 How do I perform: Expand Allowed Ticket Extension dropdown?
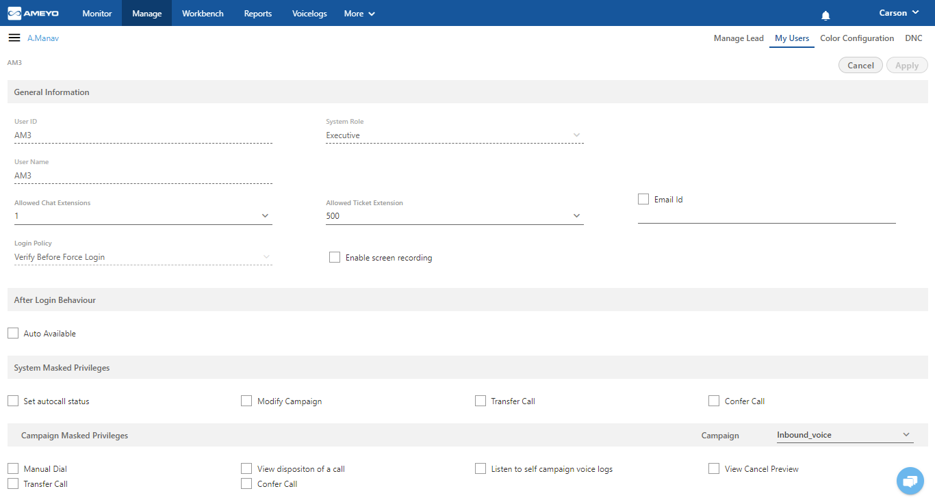point(454,216)
